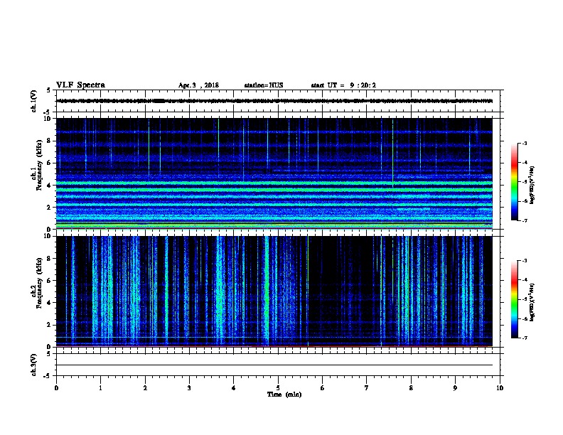This screenshot has height=435, width=563.
Task: Click the ch.1 voltage waveform trace
Action: click(274, 101)
